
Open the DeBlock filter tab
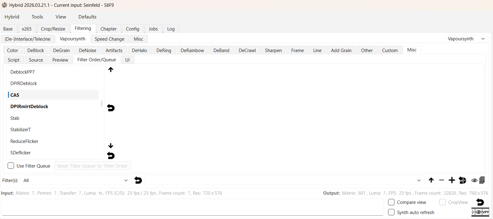pos(36,50)
